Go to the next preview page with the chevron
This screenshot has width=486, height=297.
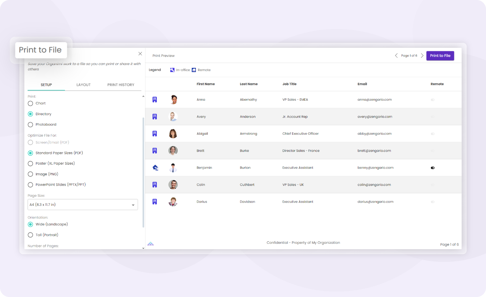pos(422,56)
